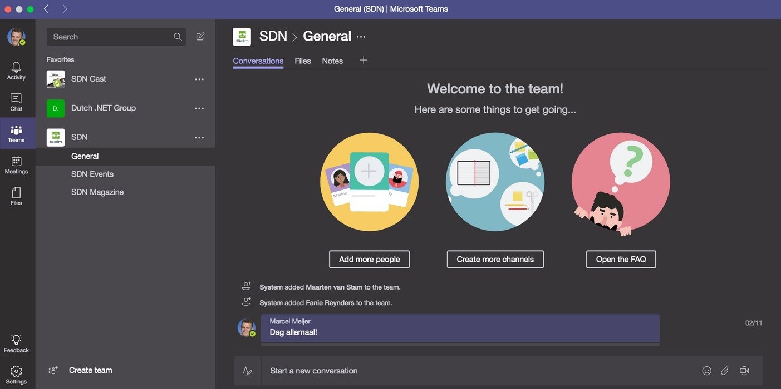The width and height of the screenshot is (781, 389).
Task: Click the create team people icon
Action: (x=53, y=370)
